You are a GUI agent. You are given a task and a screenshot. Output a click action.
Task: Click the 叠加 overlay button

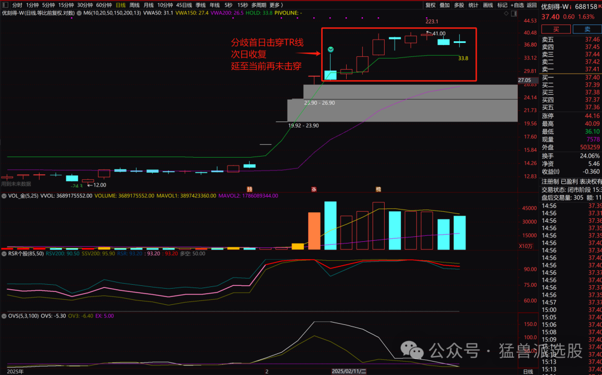point(445,5)
